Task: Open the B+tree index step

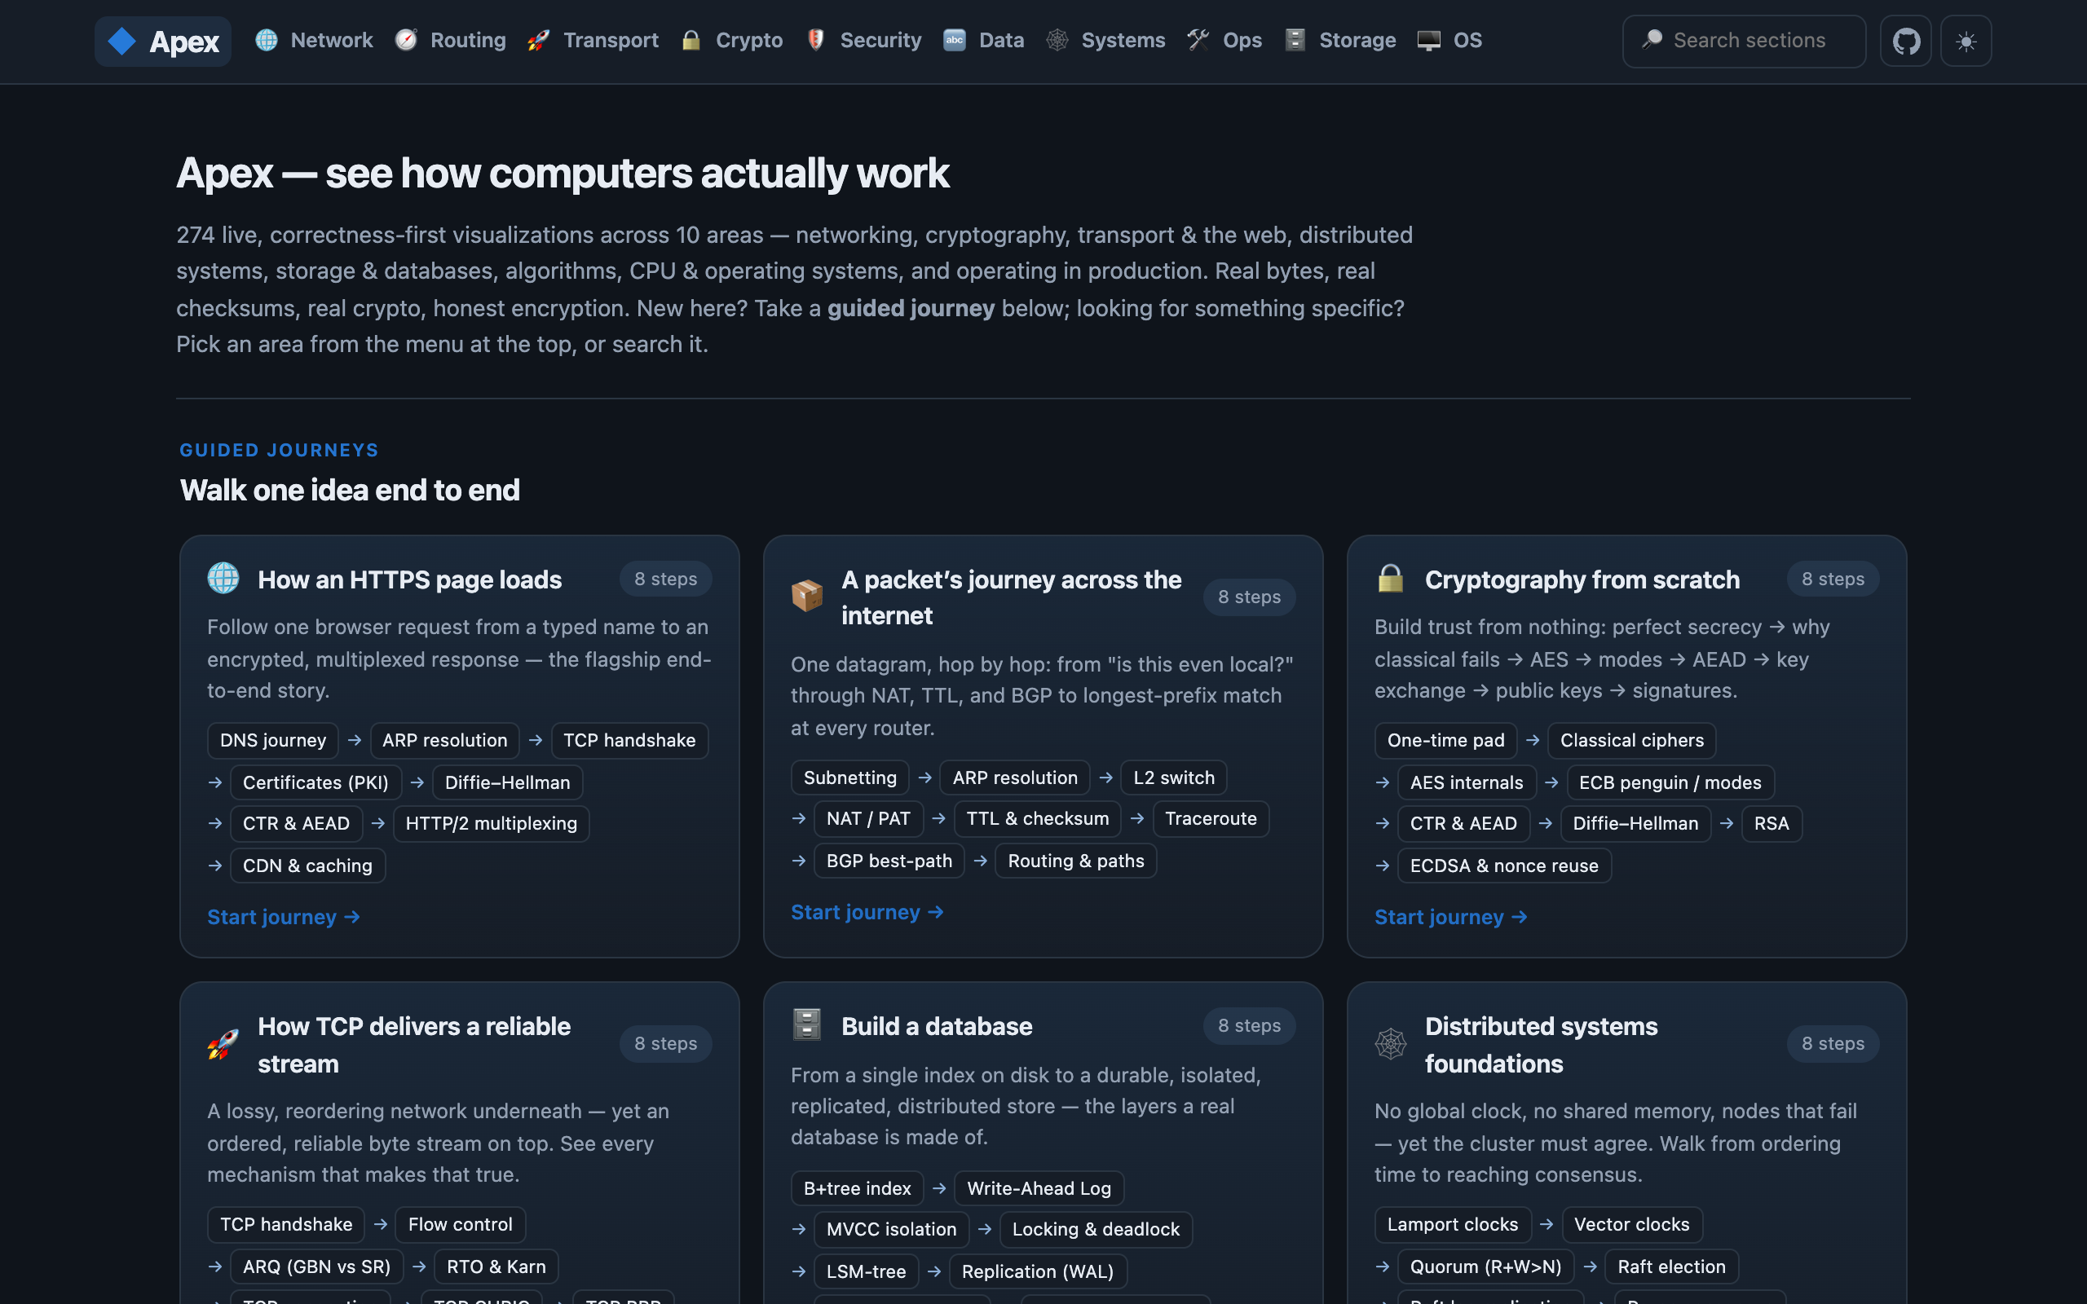Action: pyautogui.click(x=858, y=1188)
